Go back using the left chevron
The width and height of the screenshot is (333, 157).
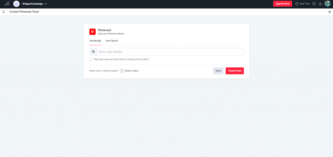(x=4, y=12)
